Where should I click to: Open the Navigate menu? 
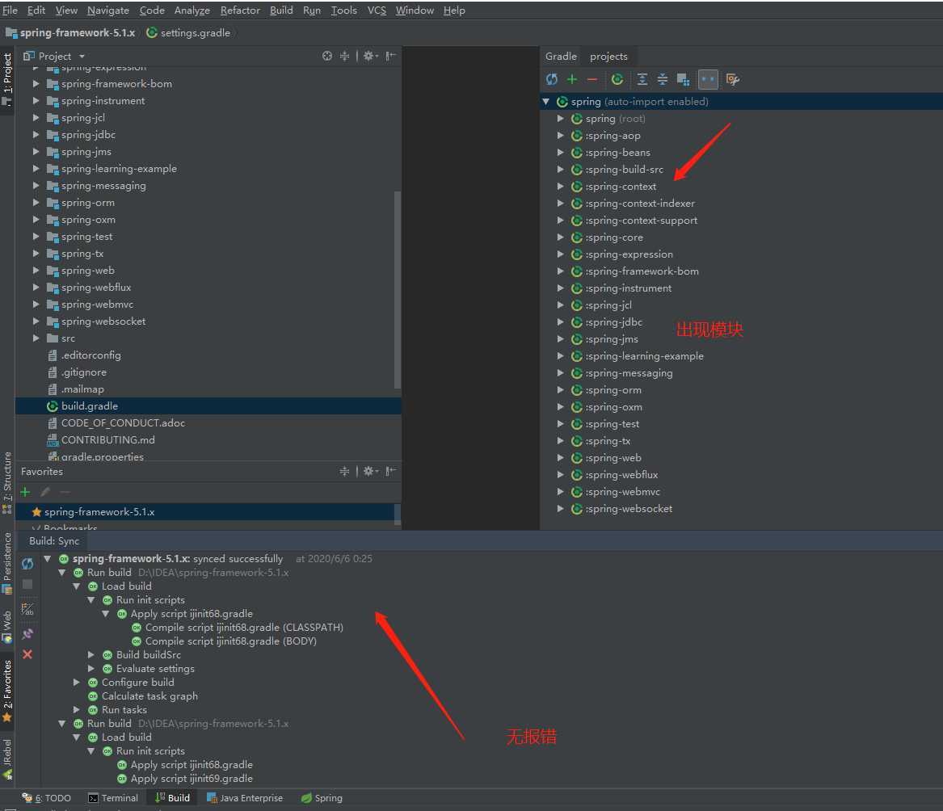point(108,11)
